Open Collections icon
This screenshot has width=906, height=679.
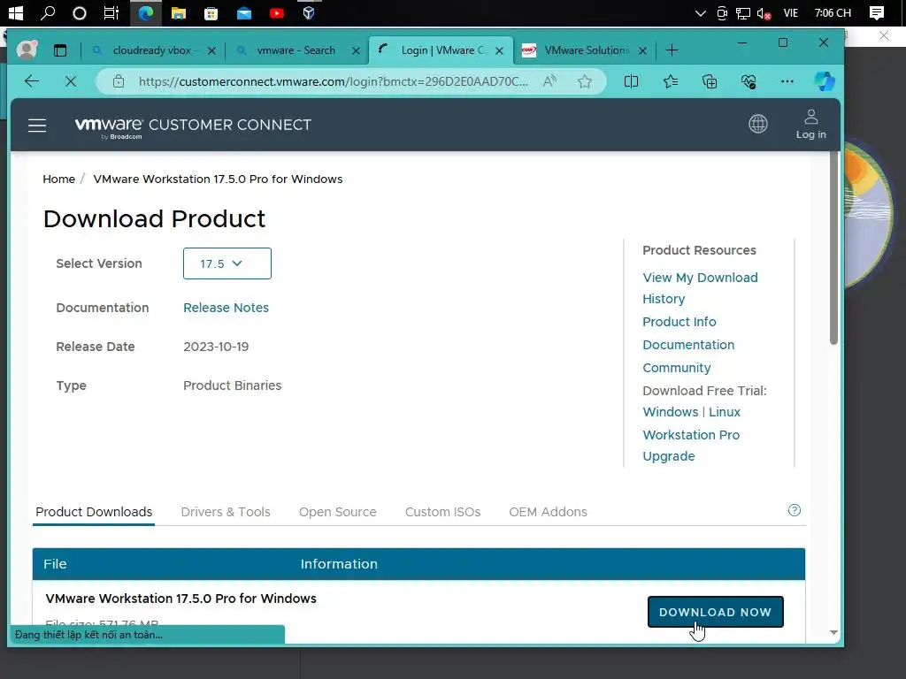coord(710,81)
